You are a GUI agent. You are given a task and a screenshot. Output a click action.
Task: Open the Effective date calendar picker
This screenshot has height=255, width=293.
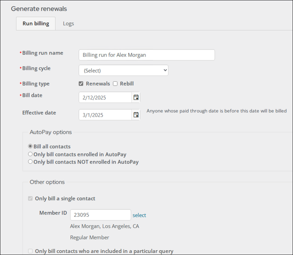click(136, 115)
